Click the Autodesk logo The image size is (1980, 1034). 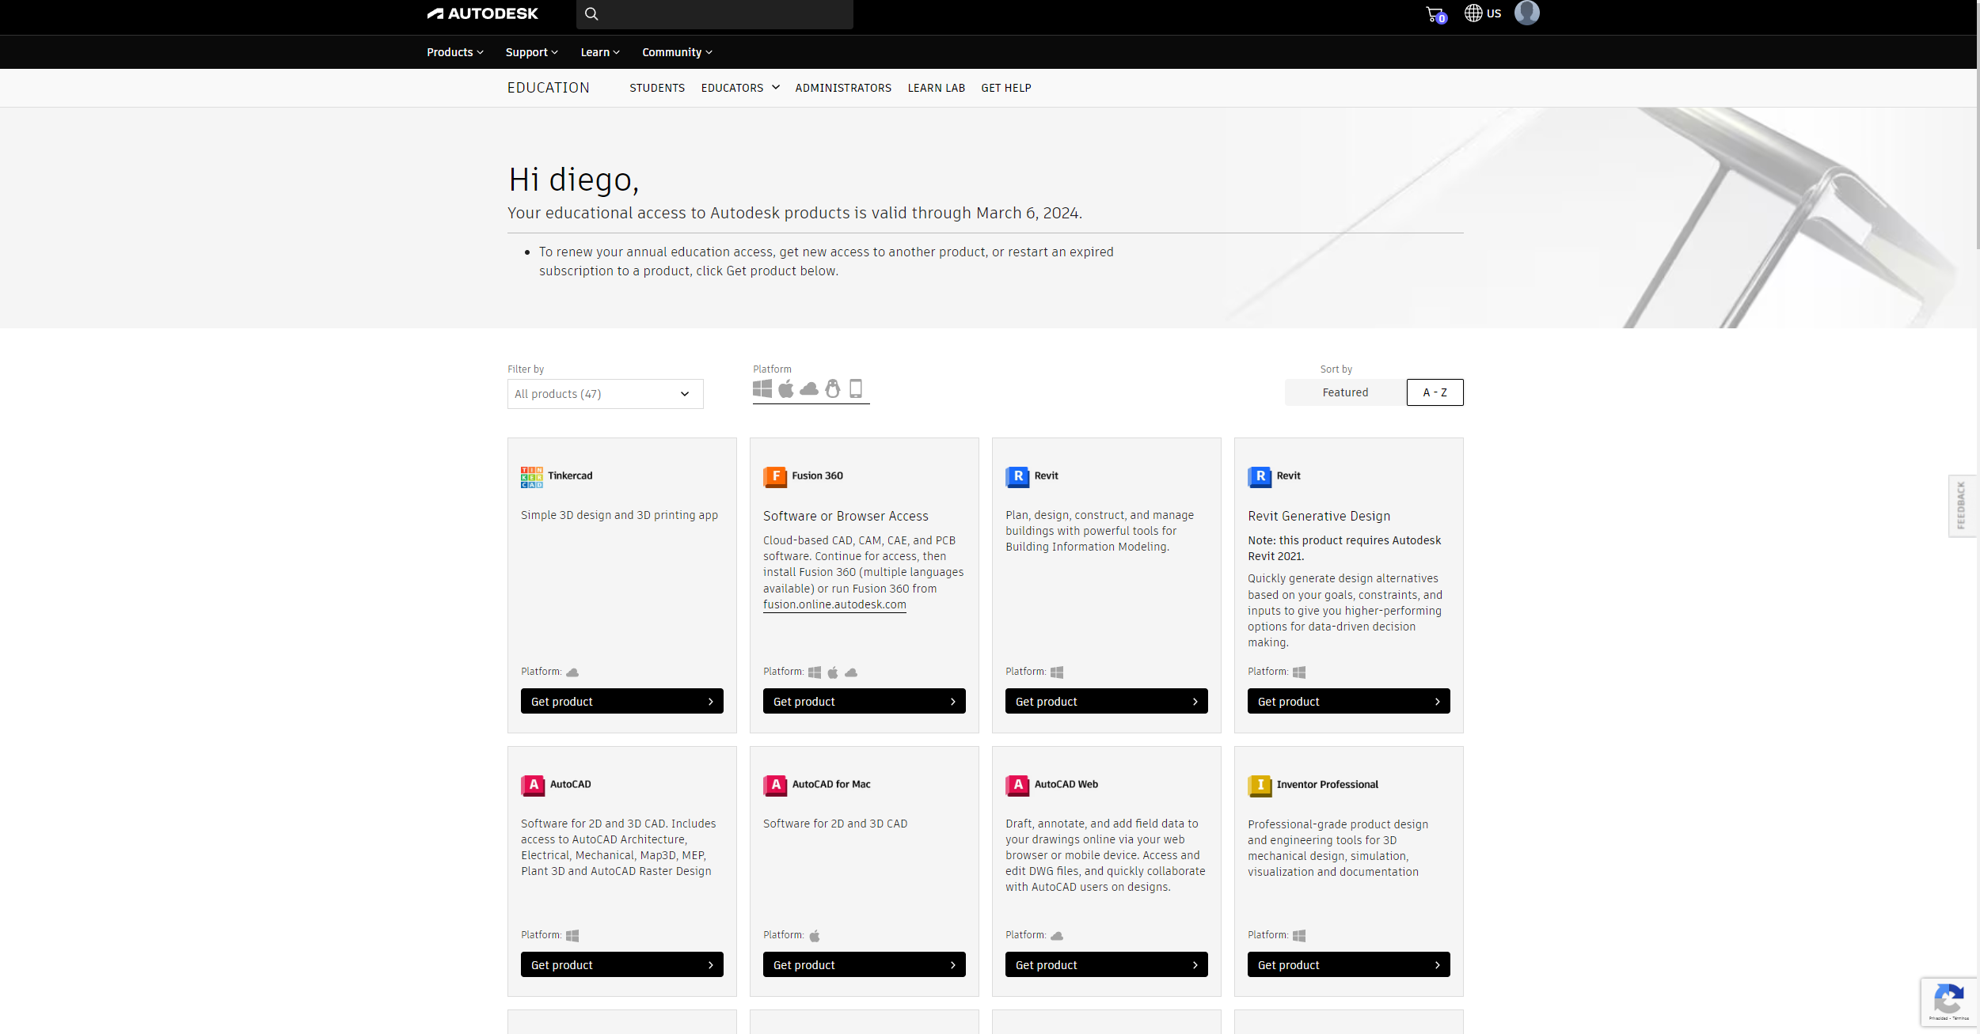482,13
